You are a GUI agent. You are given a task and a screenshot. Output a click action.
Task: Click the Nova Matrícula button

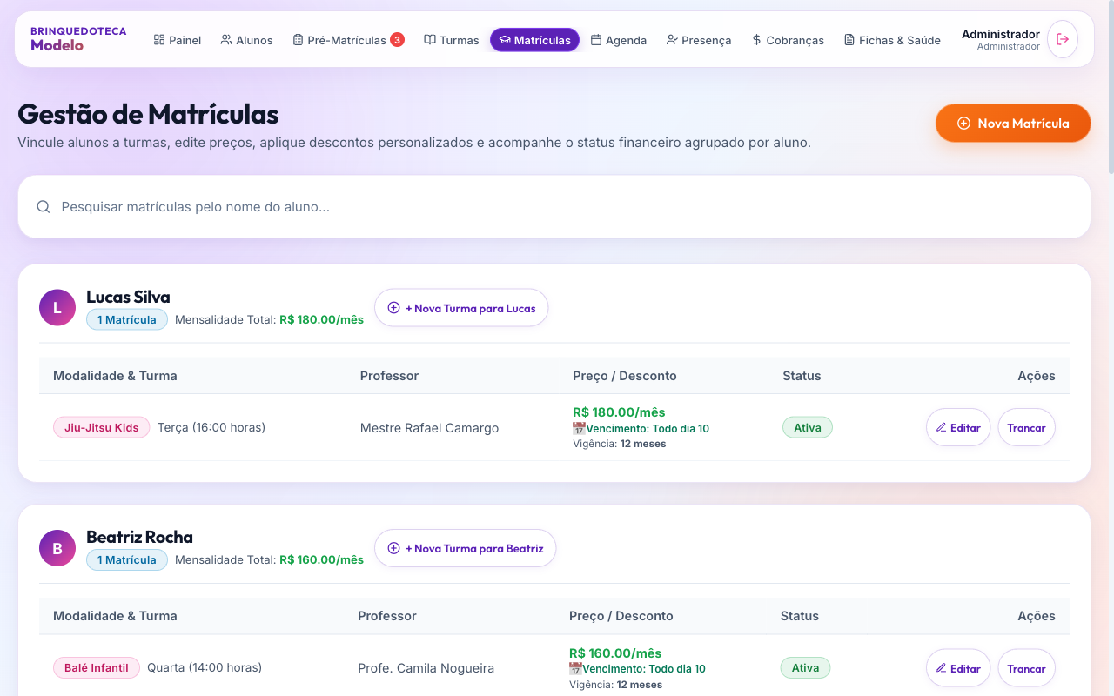pyautogui.click(x=1013, y=124)
